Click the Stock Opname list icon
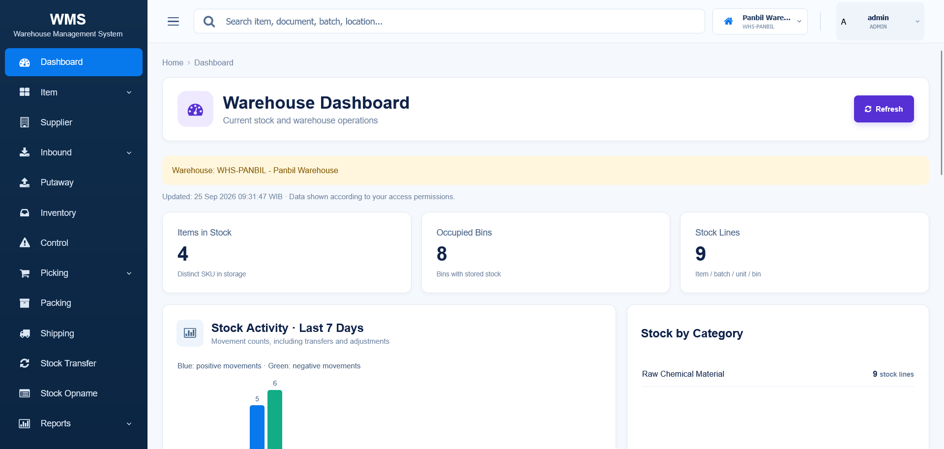The image size is (944, 449). pos(25,393)
